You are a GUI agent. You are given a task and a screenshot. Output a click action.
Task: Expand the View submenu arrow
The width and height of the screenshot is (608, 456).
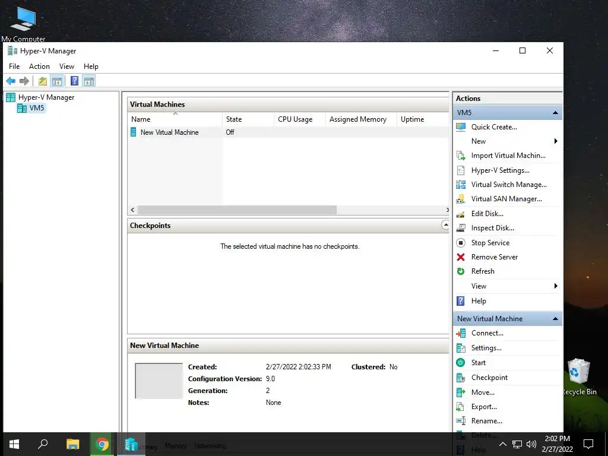pos(556,286)
